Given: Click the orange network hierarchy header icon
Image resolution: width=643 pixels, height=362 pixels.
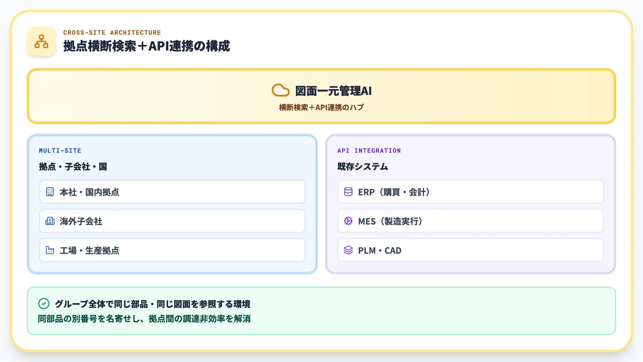Looking at the screenshot, I should pyautogui.click(x=41, y=41).
